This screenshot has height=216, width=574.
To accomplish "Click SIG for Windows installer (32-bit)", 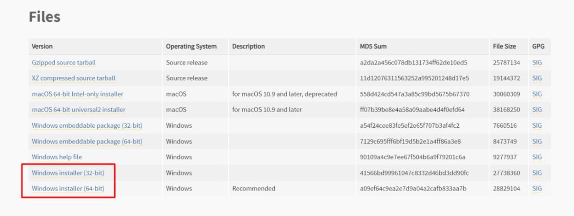I will coord(537,173).
